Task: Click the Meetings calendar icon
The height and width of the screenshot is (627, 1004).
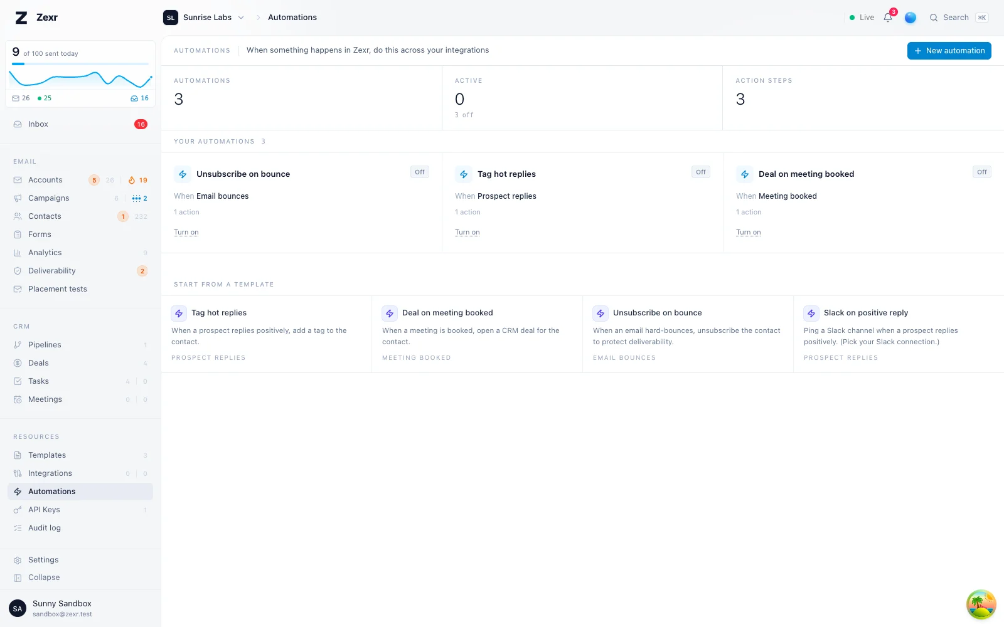Action: pos(18,399)
